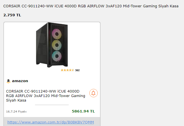
Task: Click the half-filled fifth star
Action: click(73, 70)
